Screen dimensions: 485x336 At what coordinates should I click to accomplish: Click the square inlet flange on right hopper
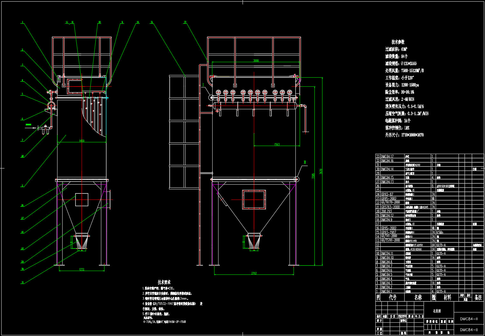click(x=254, y=199)
